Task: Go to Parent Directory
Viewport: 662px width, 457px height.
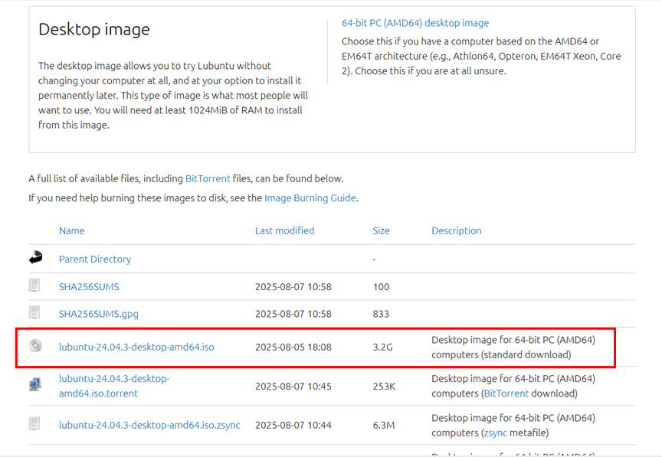Action: tap(95, 259)
